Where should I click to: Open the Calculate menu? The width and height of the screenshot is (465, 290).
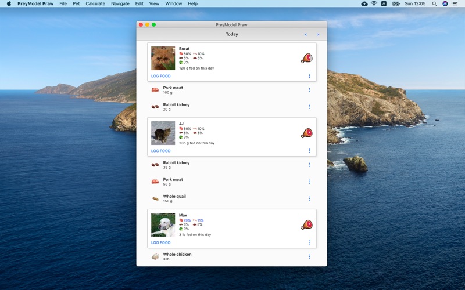(95, 4)
